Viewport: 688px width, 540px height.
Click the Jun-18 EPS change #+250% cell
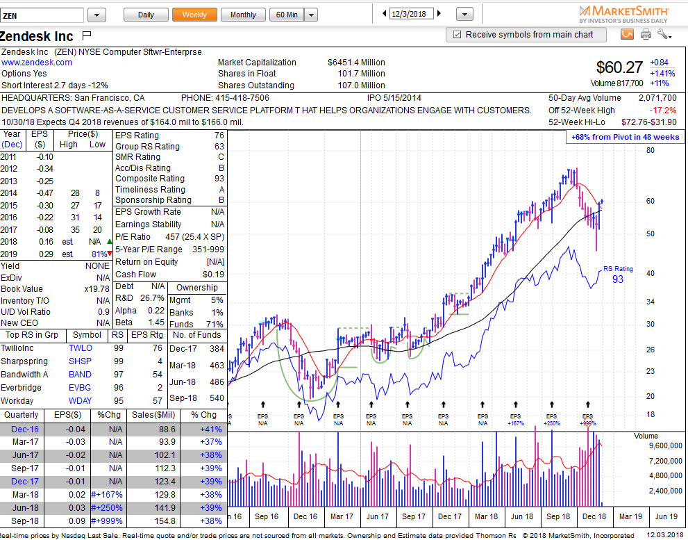[x=107, y=508]
